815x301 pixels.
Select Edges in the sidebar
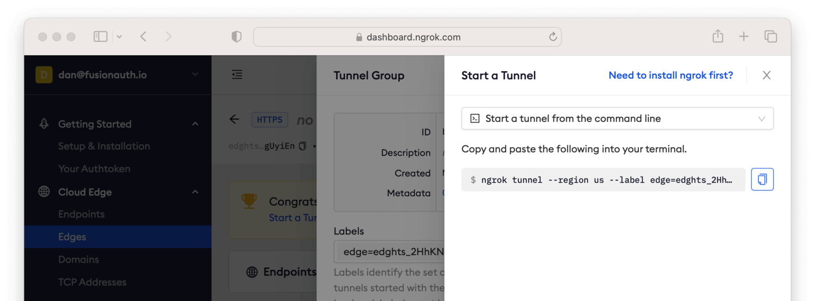click(x=118, y=237)
